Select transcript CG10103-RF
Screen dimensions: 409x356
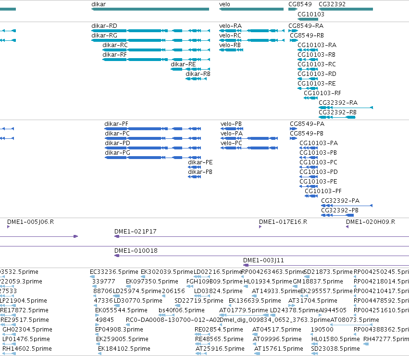point(322,93)
